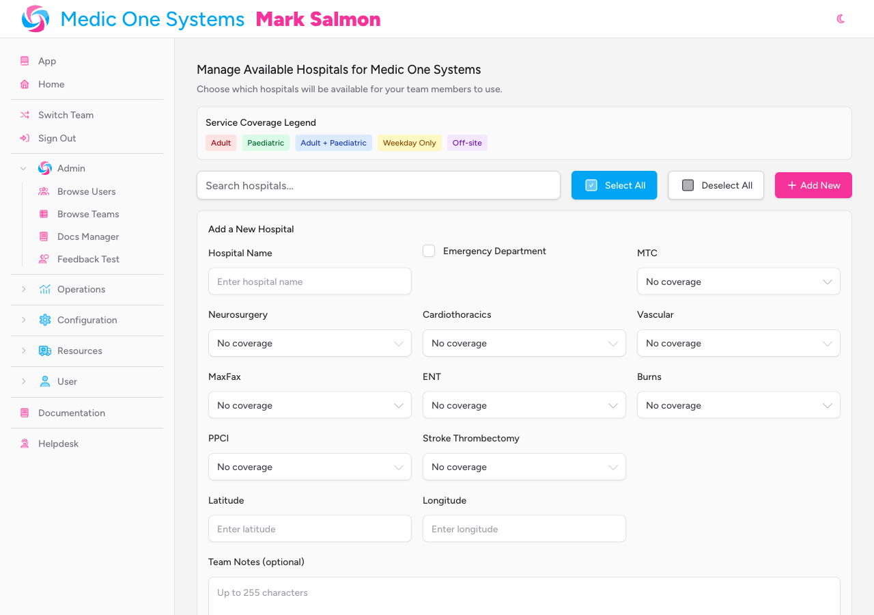The image size is (874, 615).
Task: Click the Medic One Systems logo
Action: click(33, 18)
